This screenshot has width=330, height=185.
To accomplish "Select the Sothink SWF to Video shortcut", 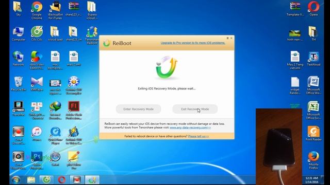I will pyautogui.click(x=74, y=135).
